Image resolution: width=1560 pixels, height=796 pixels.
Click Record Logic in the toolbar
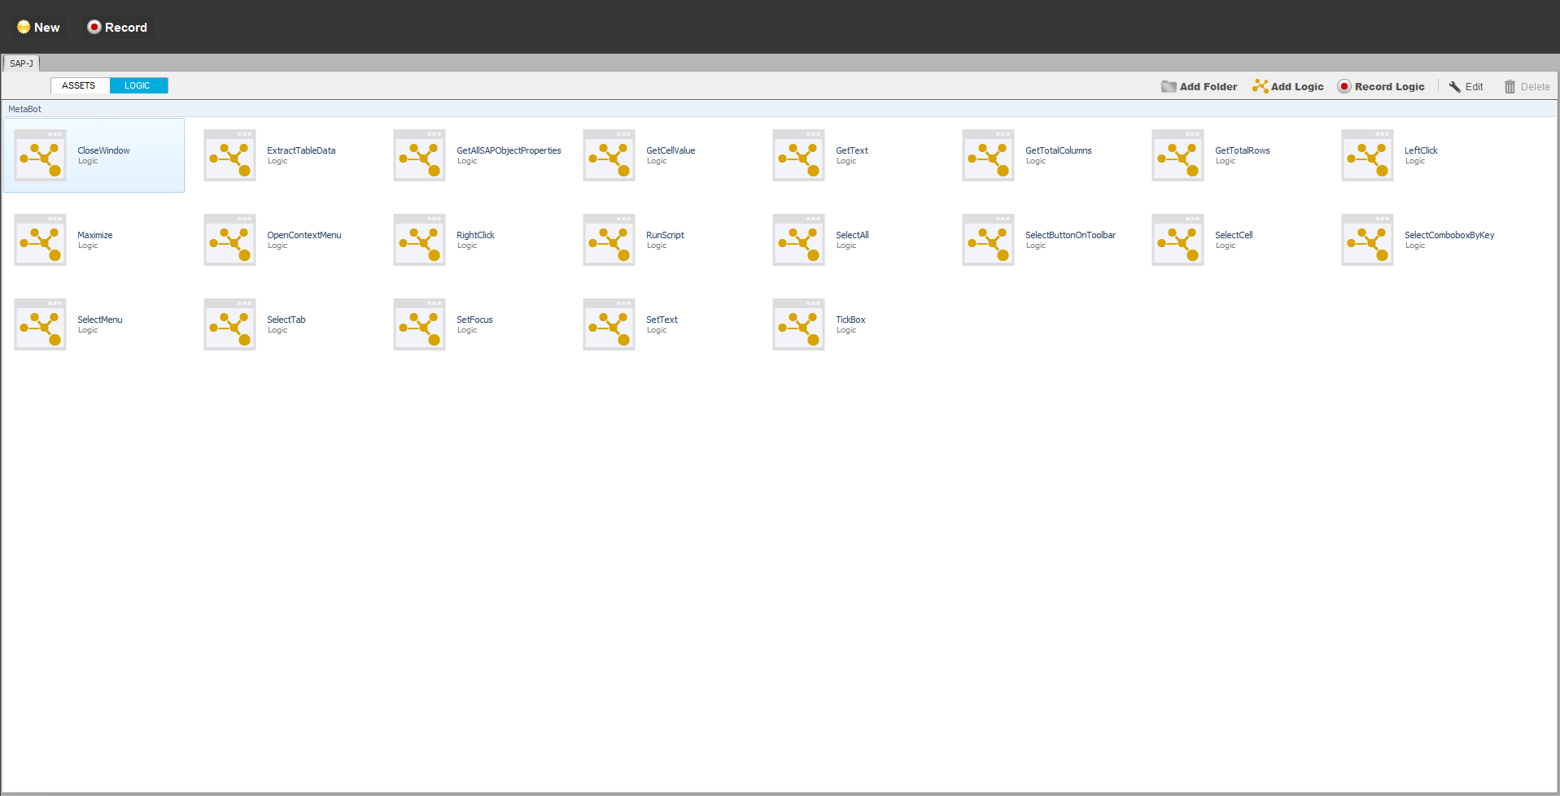coord(1381,86)
